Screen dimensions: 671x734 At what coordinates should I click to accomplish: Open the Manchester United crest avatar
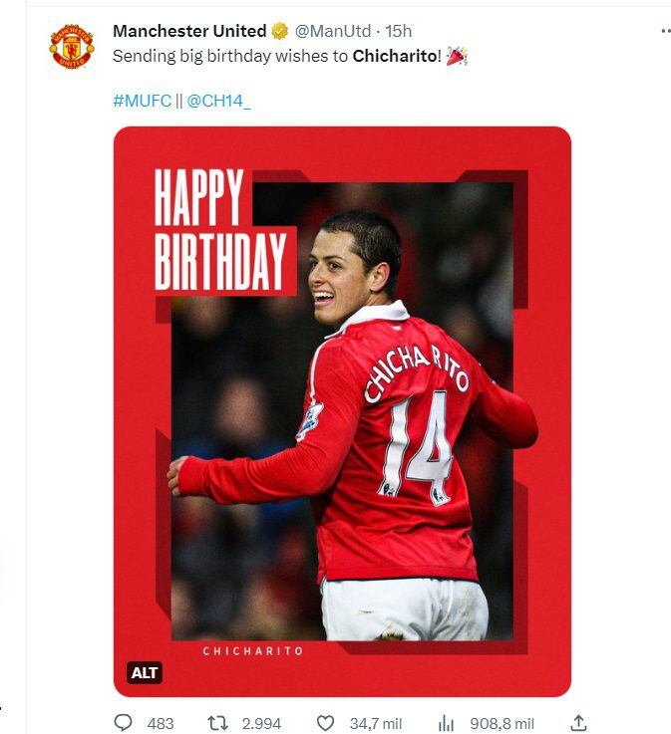(72, 47)
